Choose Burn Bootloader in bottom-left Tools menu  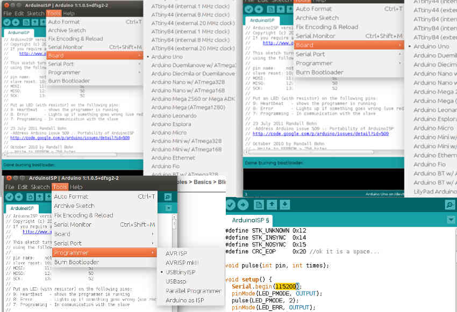104,262
